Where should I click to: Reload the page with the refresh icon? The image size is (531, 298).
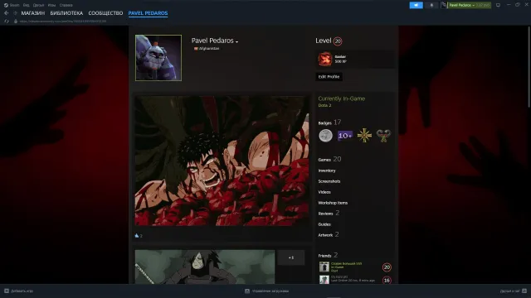7,22
